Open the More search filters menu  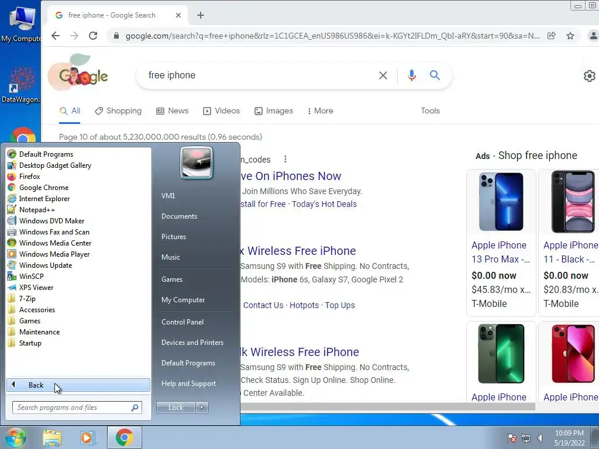click(x=320, y=110)
